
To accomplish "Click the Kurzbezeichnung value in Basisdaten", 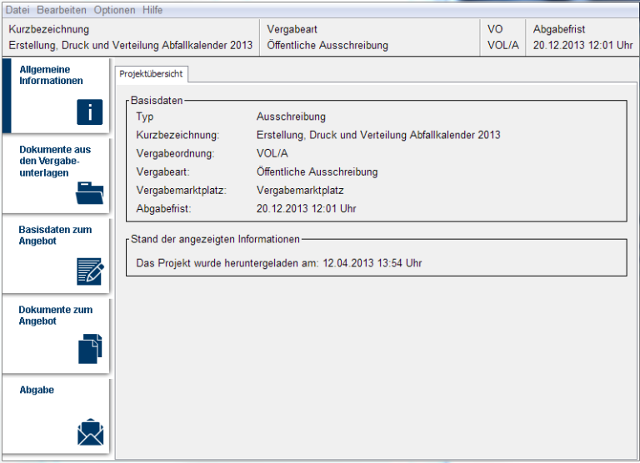I will tap(378, 135).
